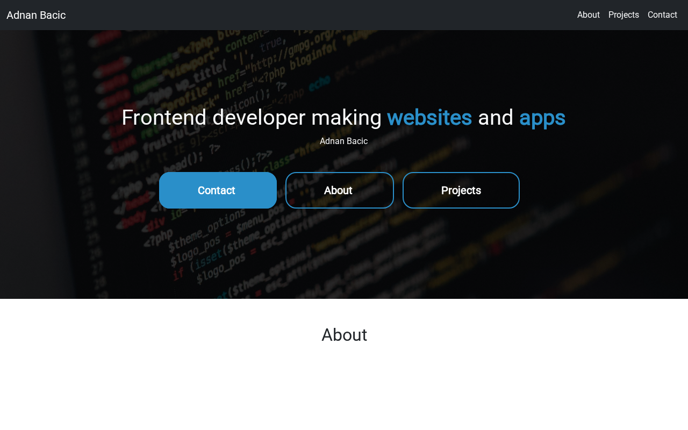Image resolution: width=688 pixels, height=430 pixels.
Task: Click the "About" section heading
Action: point(344,335)
